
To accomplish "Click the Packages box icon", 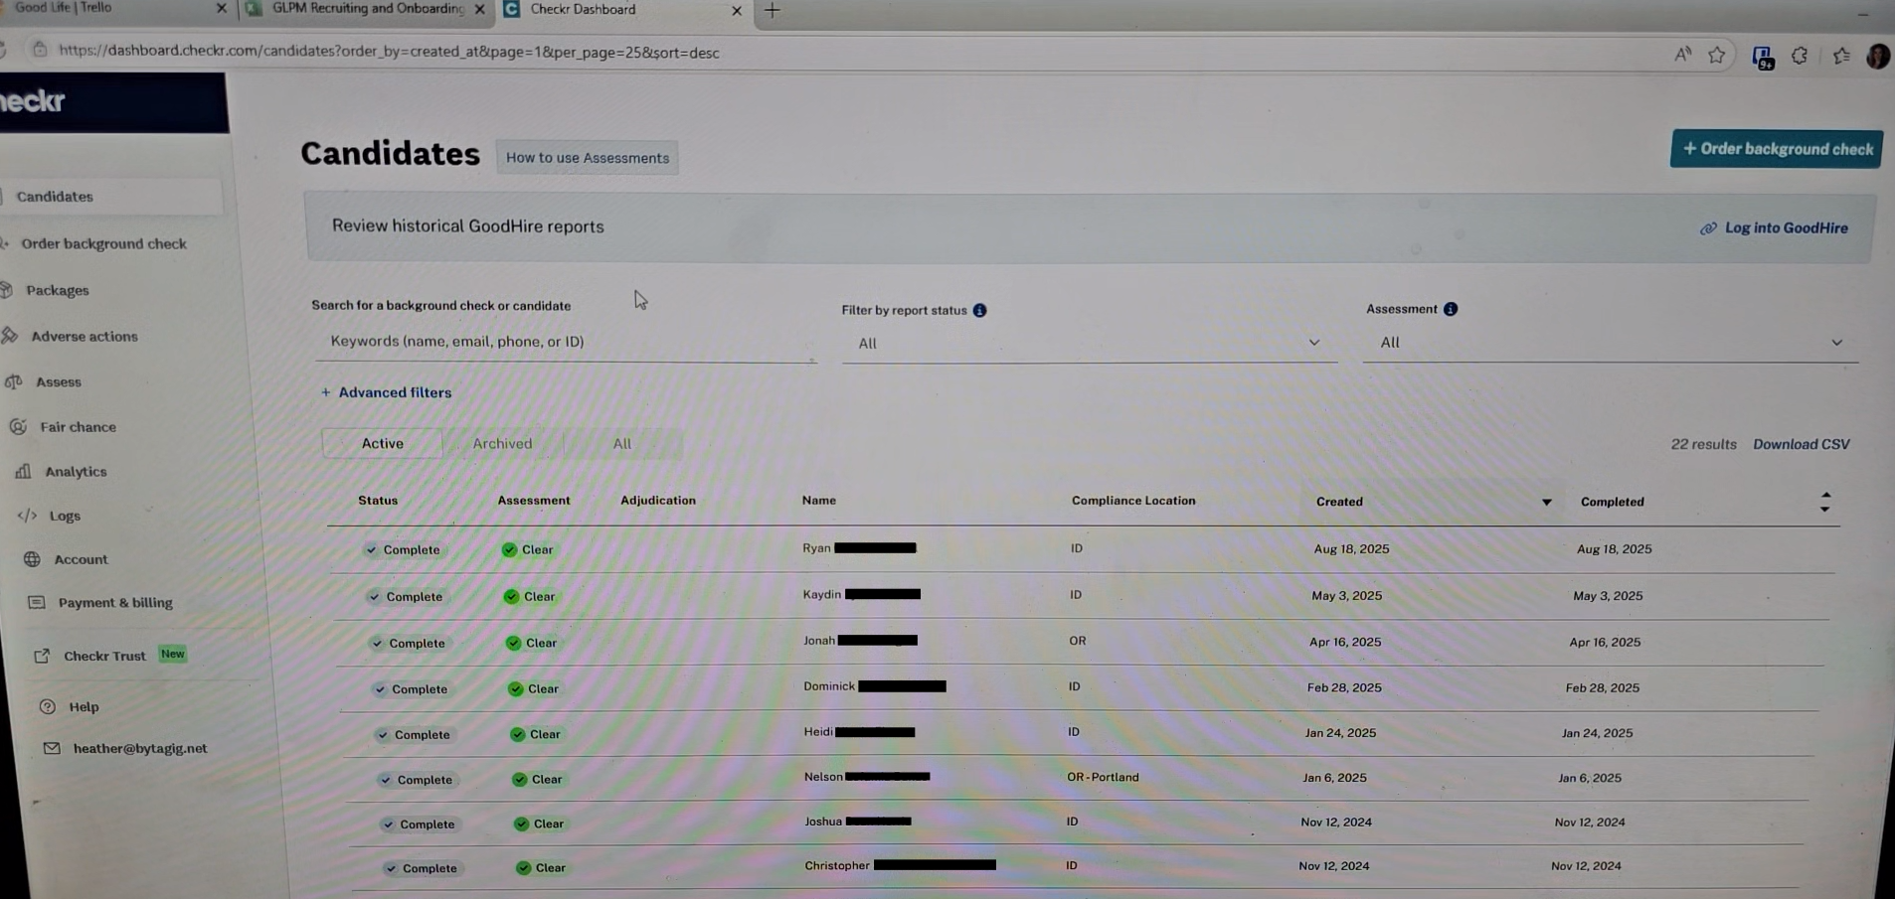I will [x=6, y=290].
